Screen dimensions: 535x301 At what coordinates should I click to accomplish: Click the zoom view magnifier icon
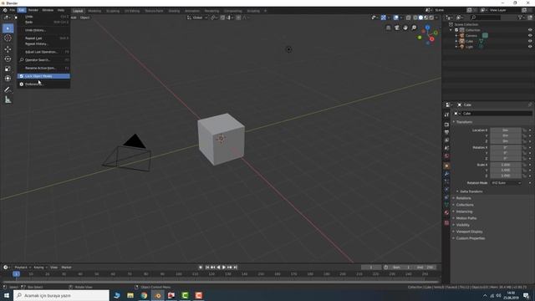coord(414,28)
